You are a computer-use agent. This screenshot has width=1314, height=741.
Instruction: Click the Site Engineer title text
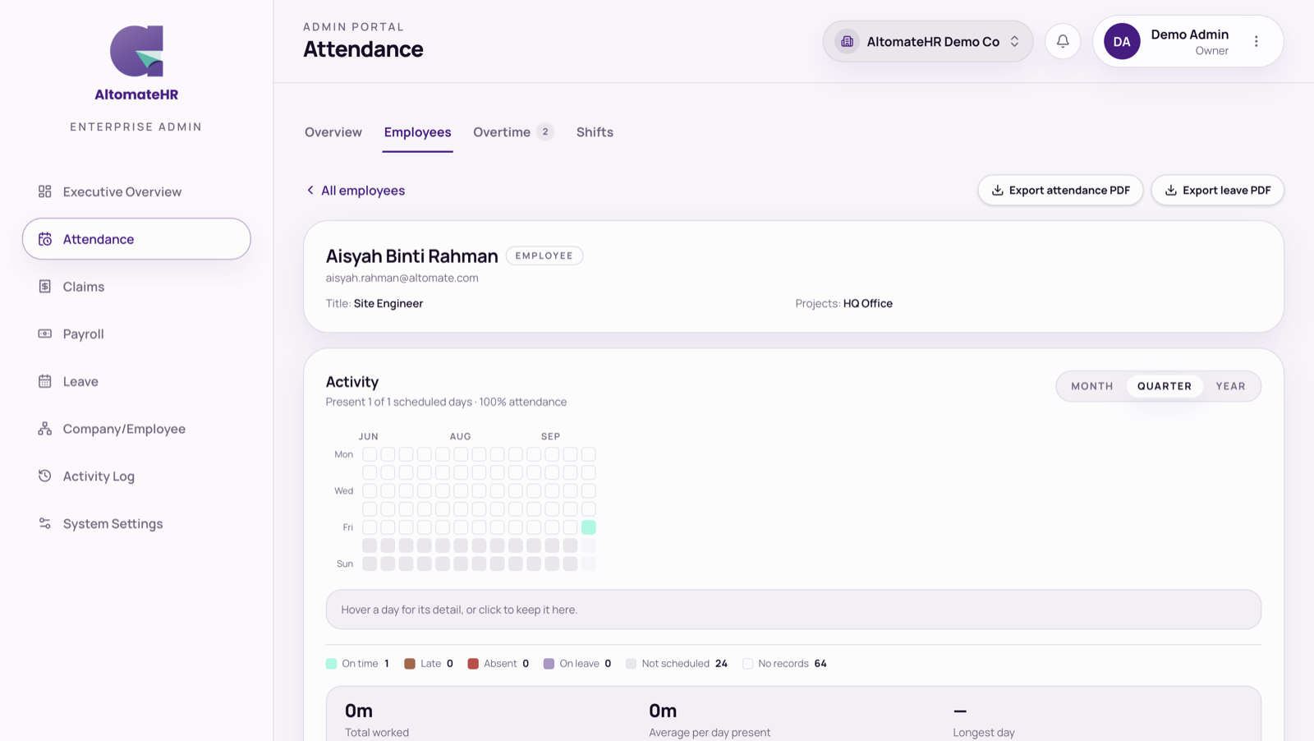pyautogui.click(x=388, y=303)
